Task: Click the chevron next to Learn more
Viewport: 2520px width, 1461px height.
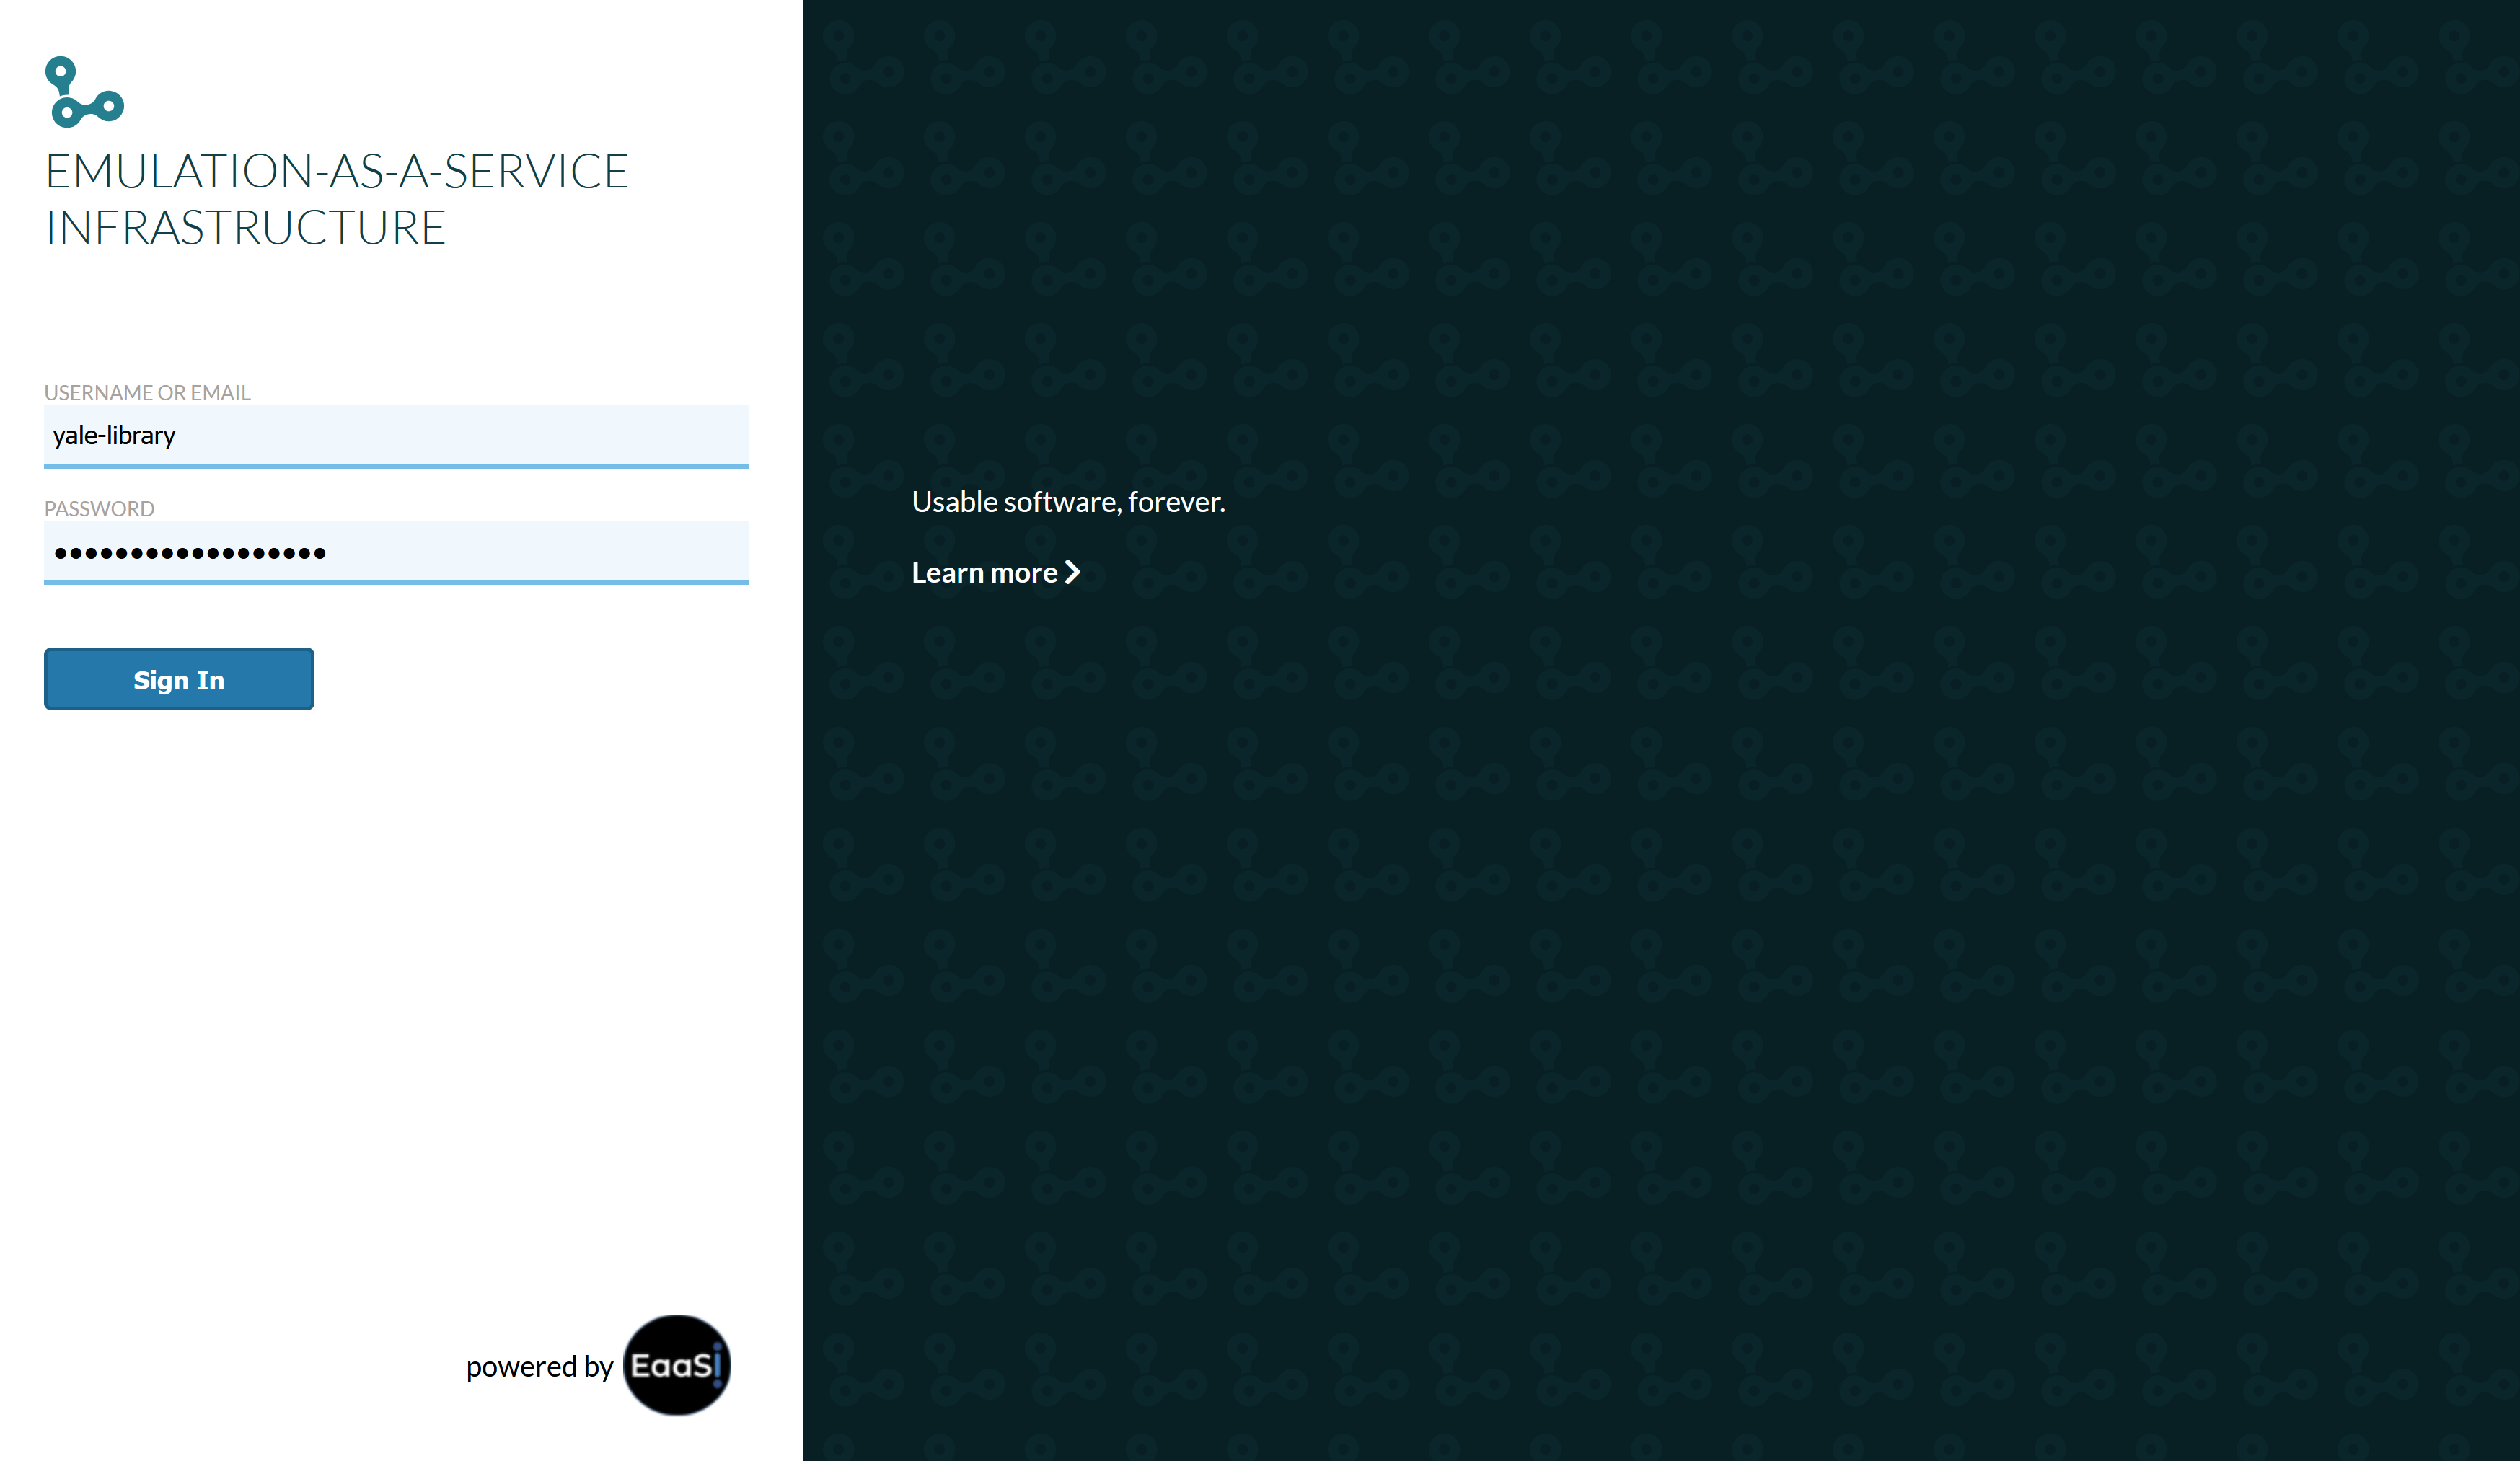Action: 1072,572
